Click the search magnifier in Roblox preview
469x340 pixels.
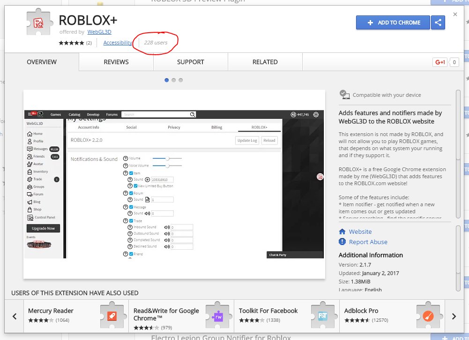193,114
